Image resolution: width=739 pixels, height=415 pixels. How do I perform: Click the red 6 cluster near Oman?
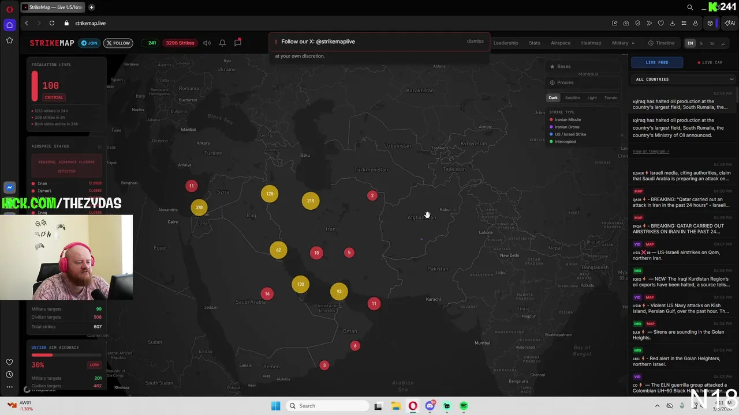(x=355, y=345)
